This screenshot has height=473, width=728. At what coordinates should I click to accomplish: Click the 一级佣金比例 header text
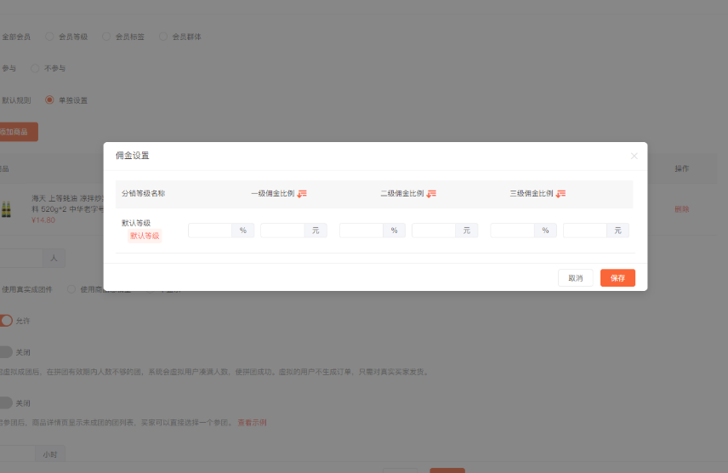click(272, 193)
